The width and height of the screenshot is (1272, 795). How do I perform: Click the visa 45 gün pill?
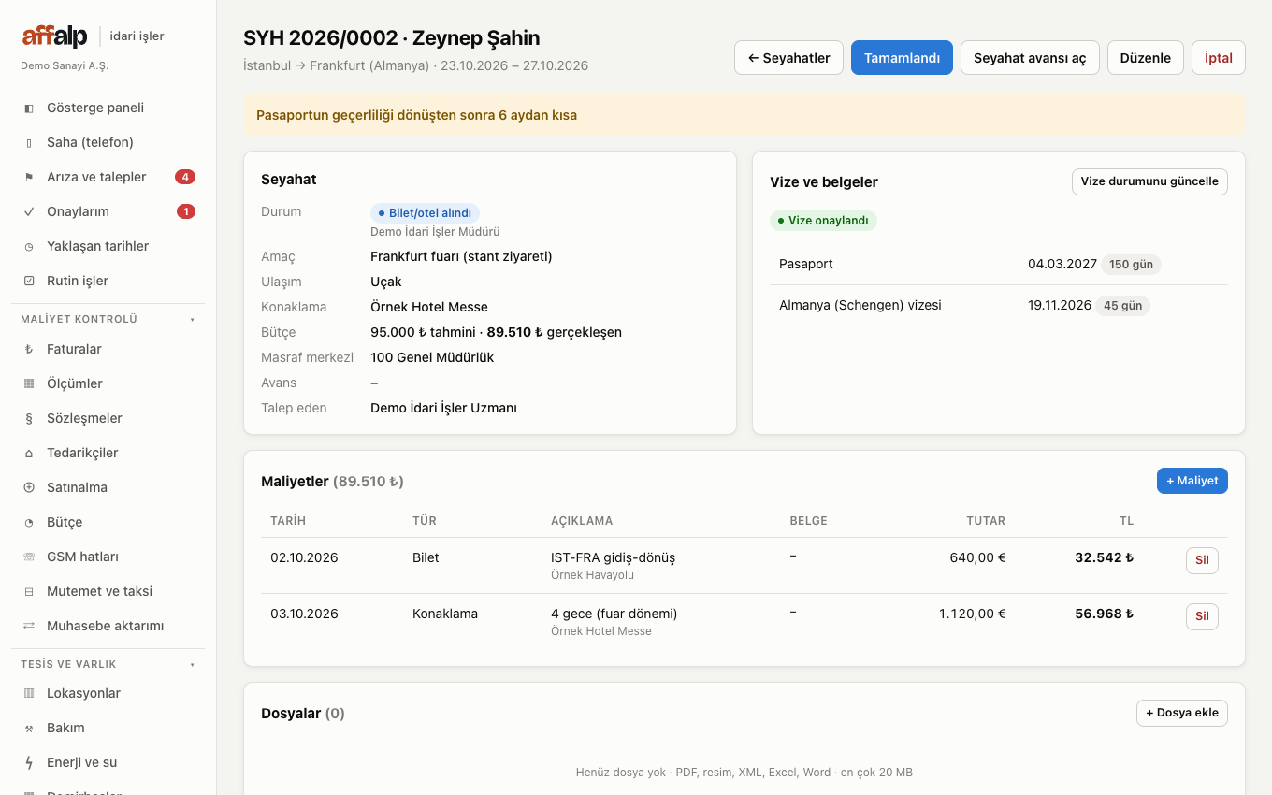coord(1123,305)
